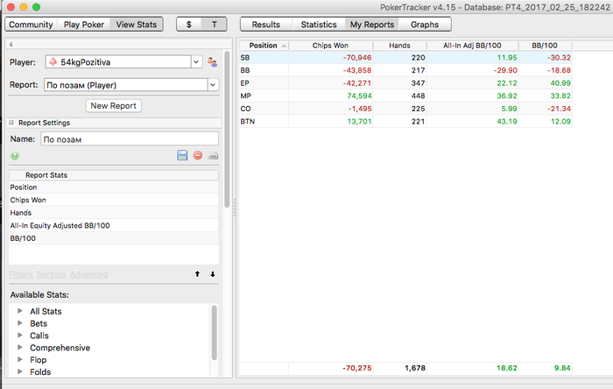Open the Player dropdown arrow
This screenshot has height=389, width=613.
click(x=196, y=62)
